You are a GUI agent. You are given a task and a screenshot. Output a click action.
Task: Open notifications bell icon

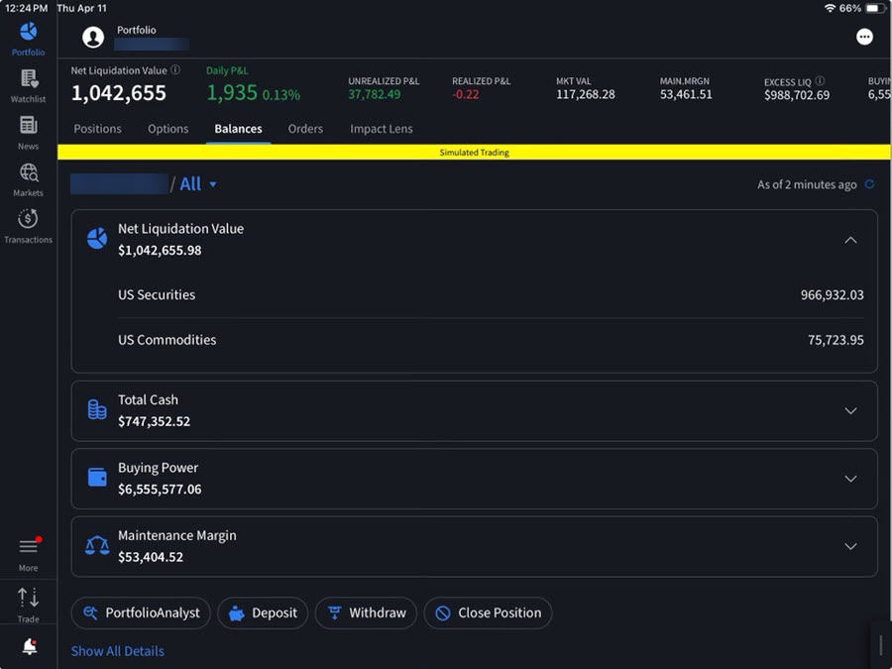pyautogui.click(x=29, y=647)
